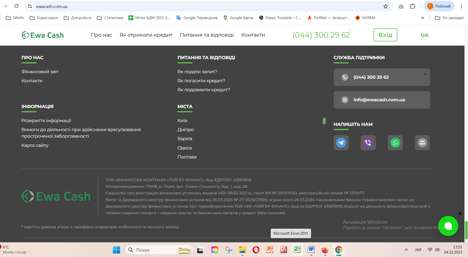Open the browser Extensions puzzle icon

(413, 6)
